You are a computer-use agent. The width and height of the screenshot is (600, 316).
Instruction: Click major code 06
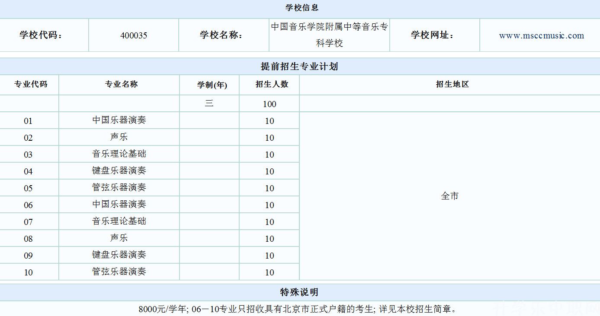pos(28,205)
